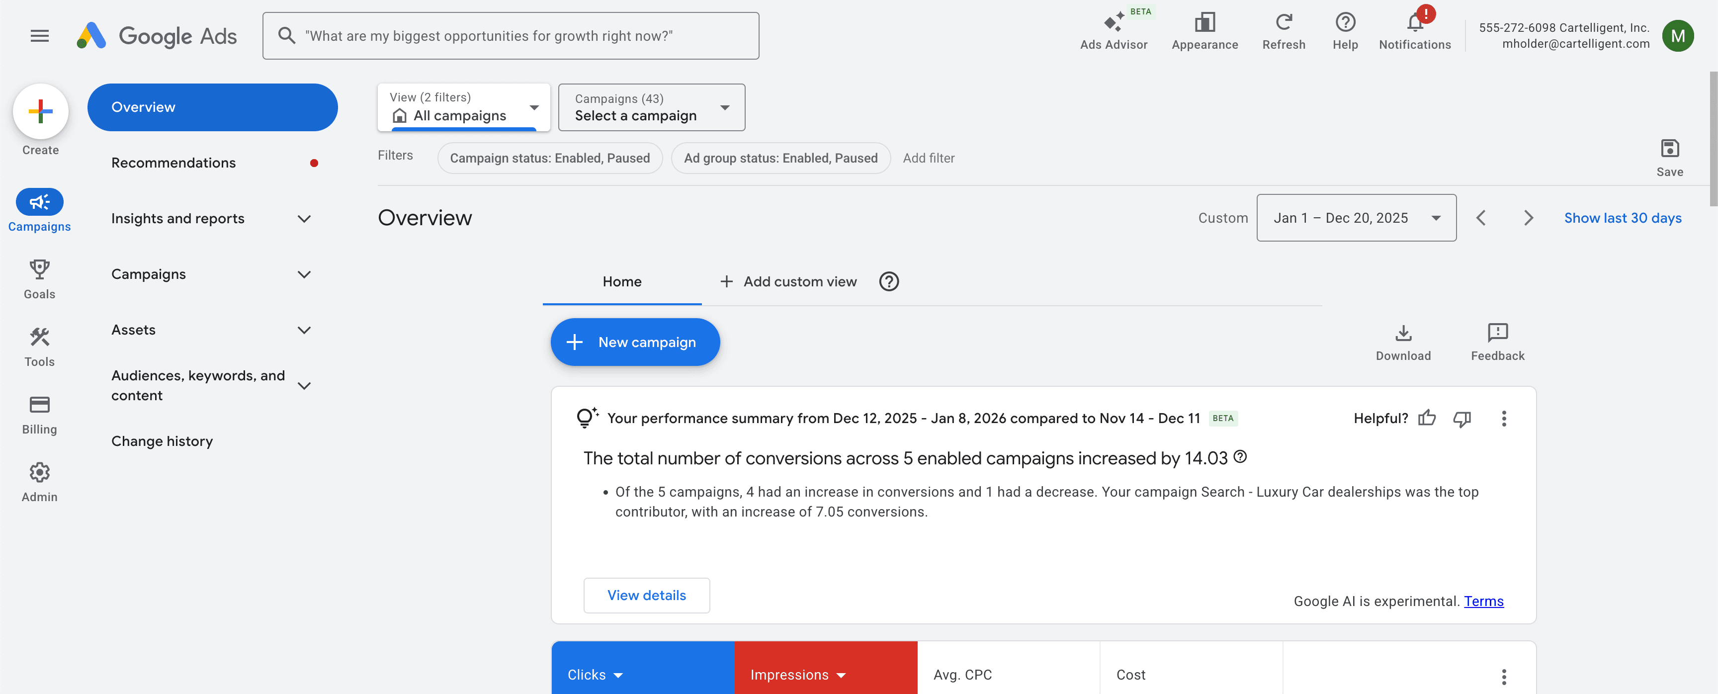Screen dimensions: 1718x694
Task: Open the main navigation menu
Action: [x=39, y=35]
